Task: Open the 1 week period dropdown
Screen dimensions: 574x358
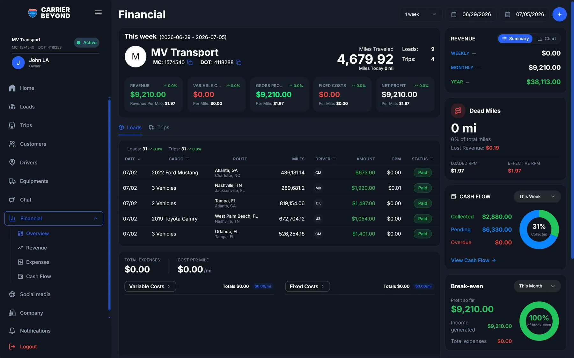Action: pos(421,14)
